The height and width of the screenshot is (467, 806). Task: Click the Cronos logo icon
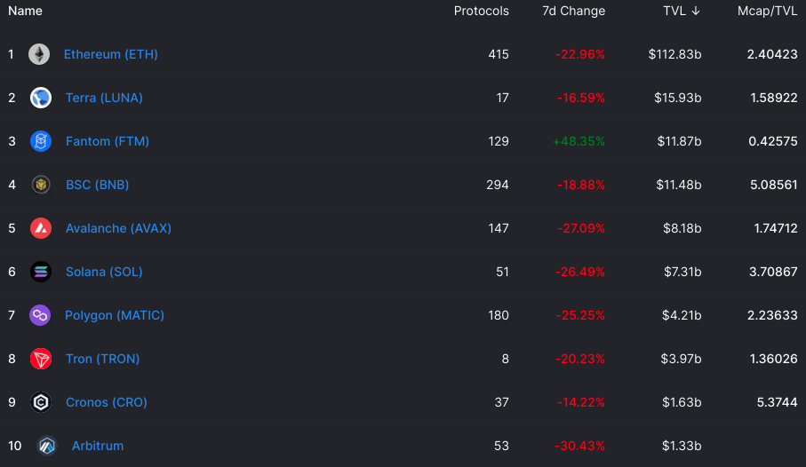[x=41, y=402]
